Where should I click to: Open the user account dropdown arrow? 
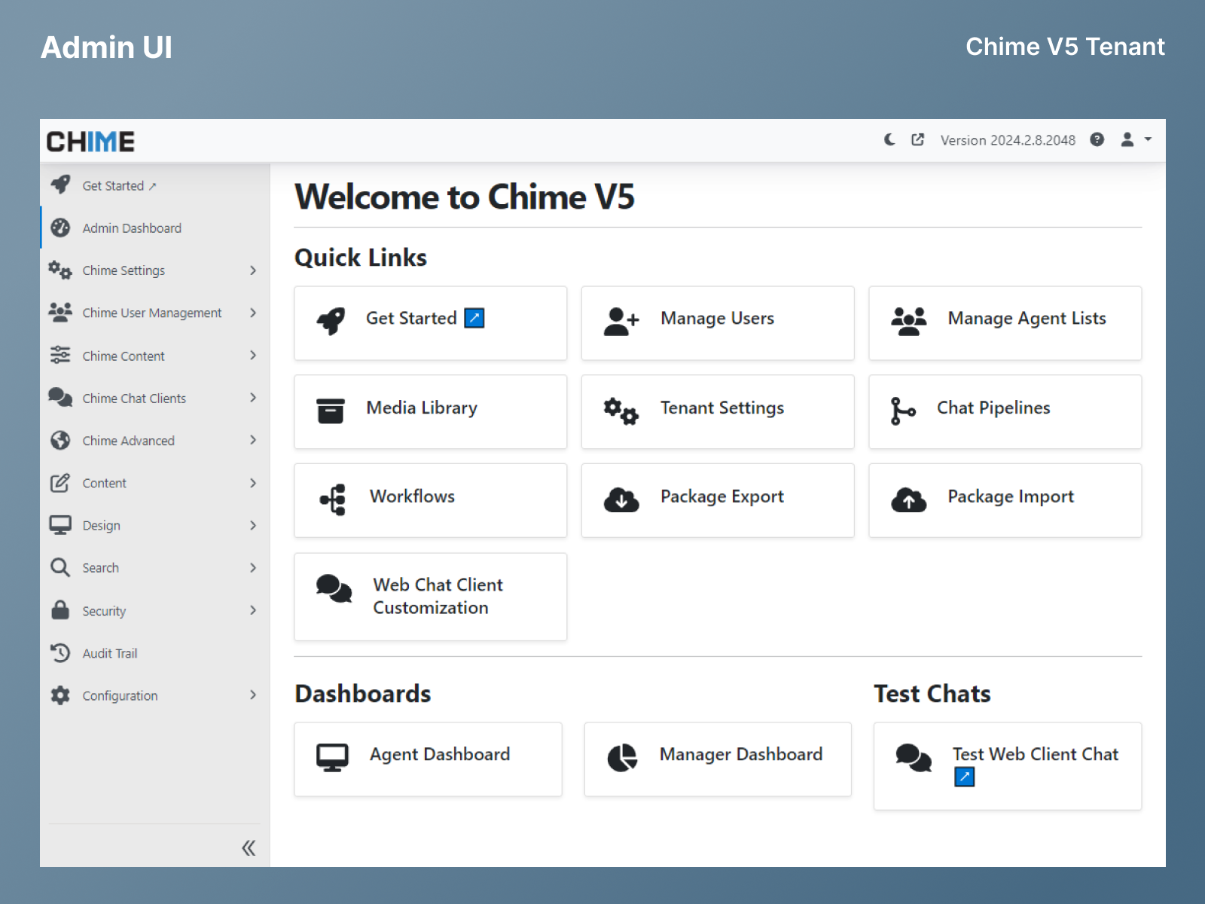point(1148,139)
